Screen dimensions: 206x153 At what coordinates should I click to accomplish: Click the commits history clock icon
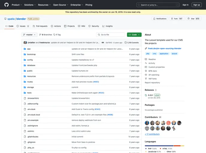click(x=126, y=42)
